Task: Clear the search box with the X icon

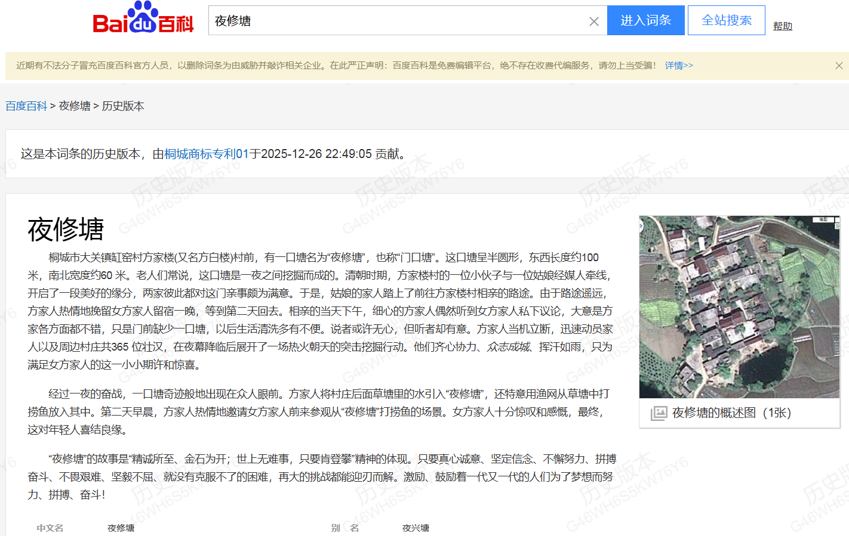Action: (x=593, y=21)
